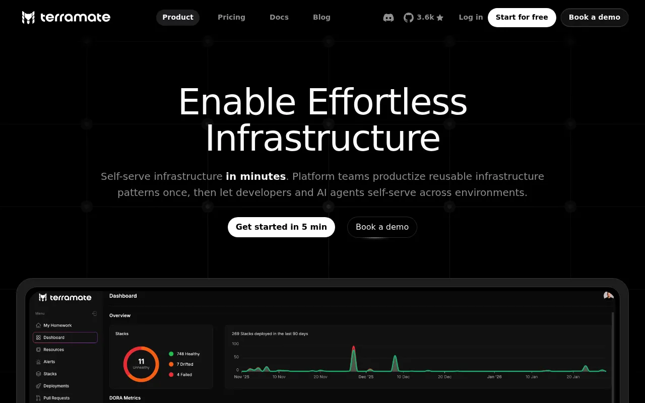
Task: Click the bold 'in minutes' text
Action: coord(256,176)
